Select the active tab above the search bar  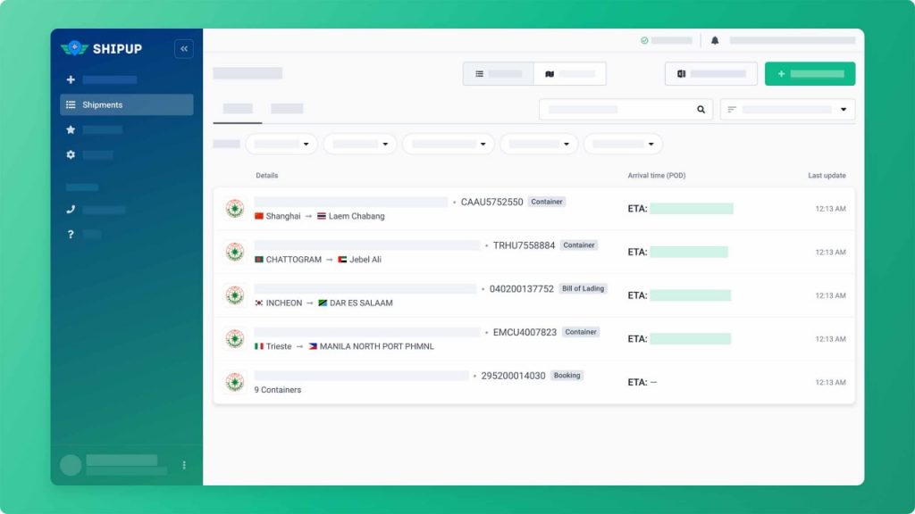coord(236,108)
